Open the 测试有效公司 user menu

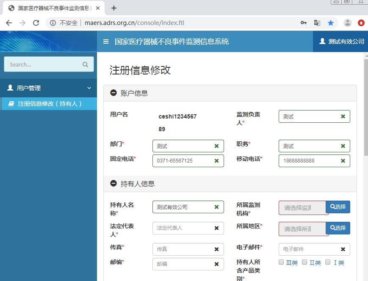tap(341, 41)
